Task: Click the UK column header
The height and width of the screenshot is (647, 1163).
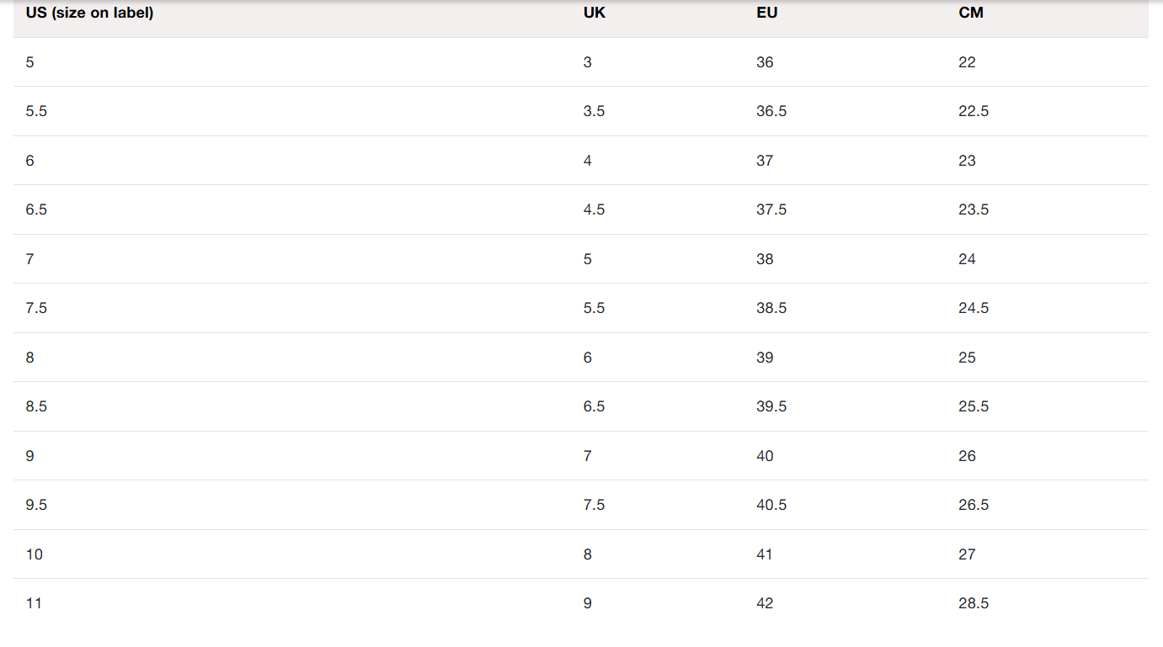Action: (594, 13)
